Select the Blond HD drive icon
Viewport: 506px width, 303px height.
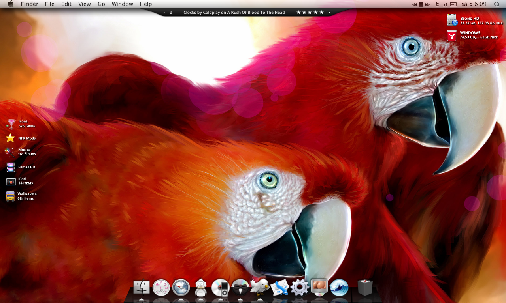452,20
